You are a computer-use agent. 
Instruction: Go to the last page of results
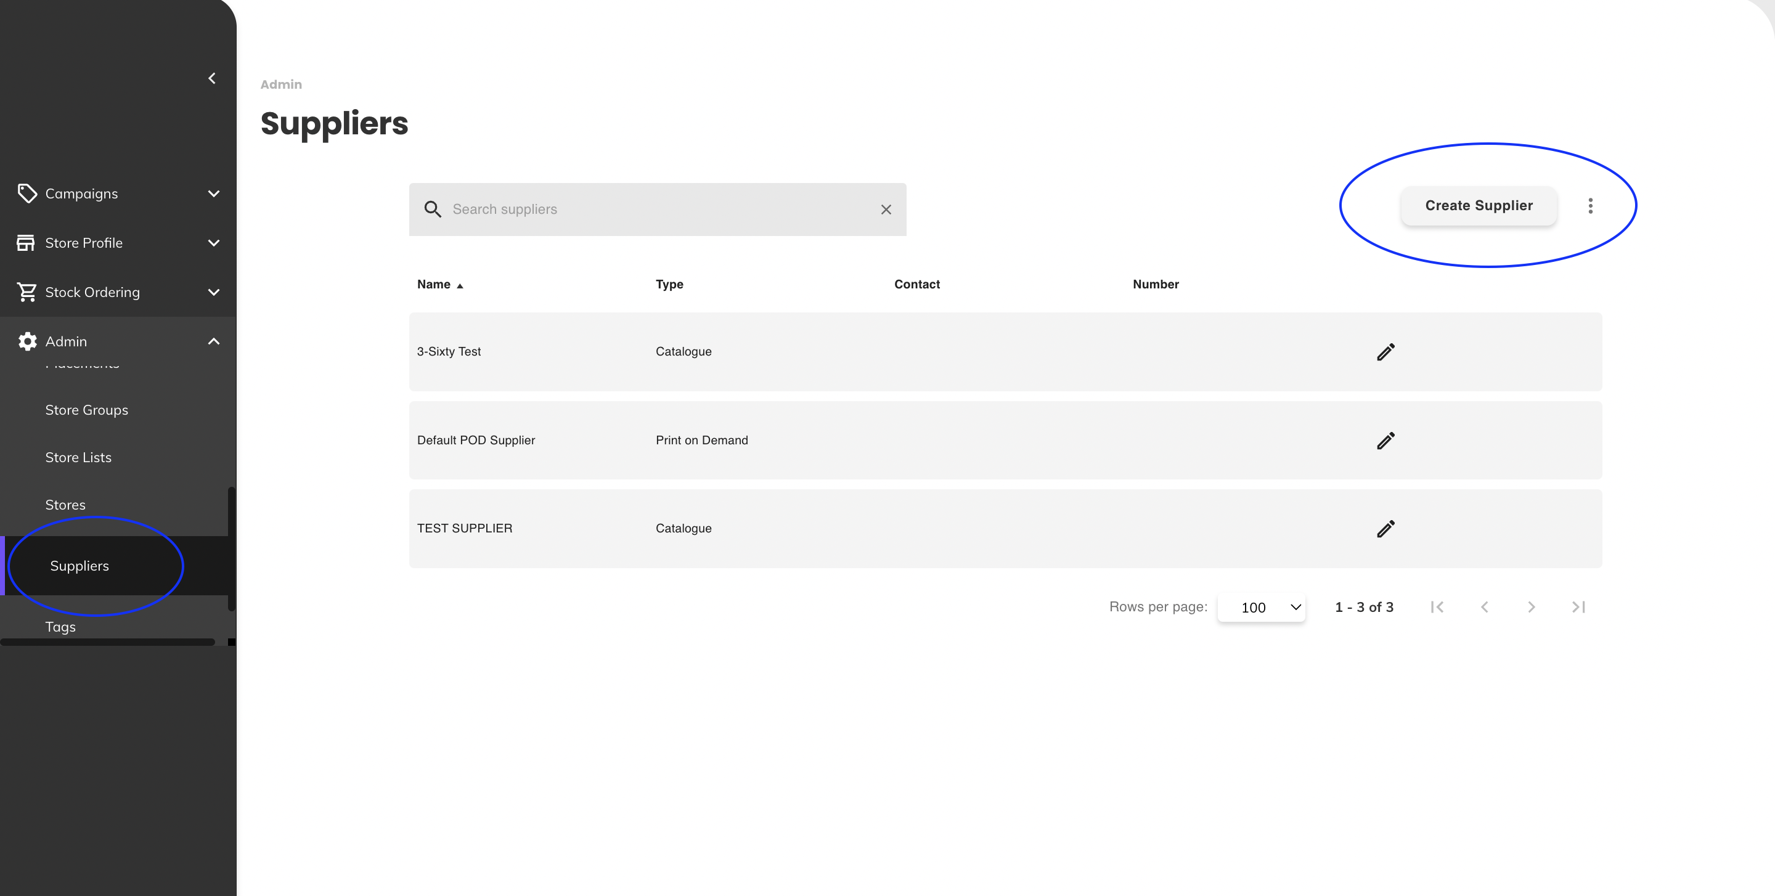click(1578, 607)
